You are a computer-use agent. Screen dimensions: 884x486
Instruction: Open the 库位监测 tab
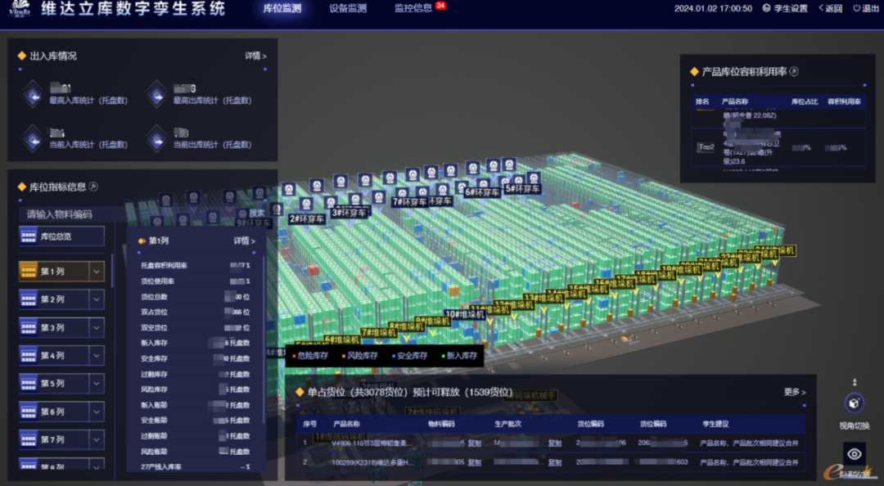click(x=282, y=8)
